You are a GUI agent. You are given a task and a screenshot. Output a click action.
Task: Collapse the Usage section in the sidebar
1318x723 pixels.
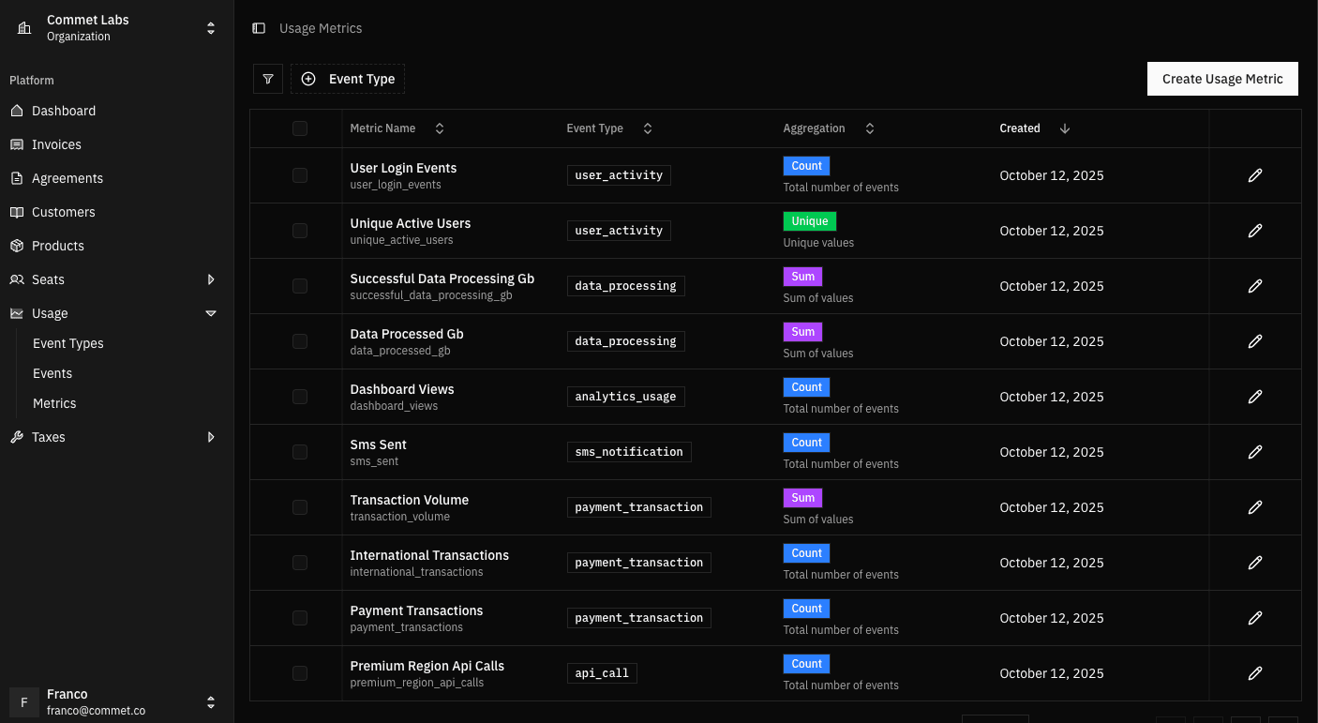point(211,313)
